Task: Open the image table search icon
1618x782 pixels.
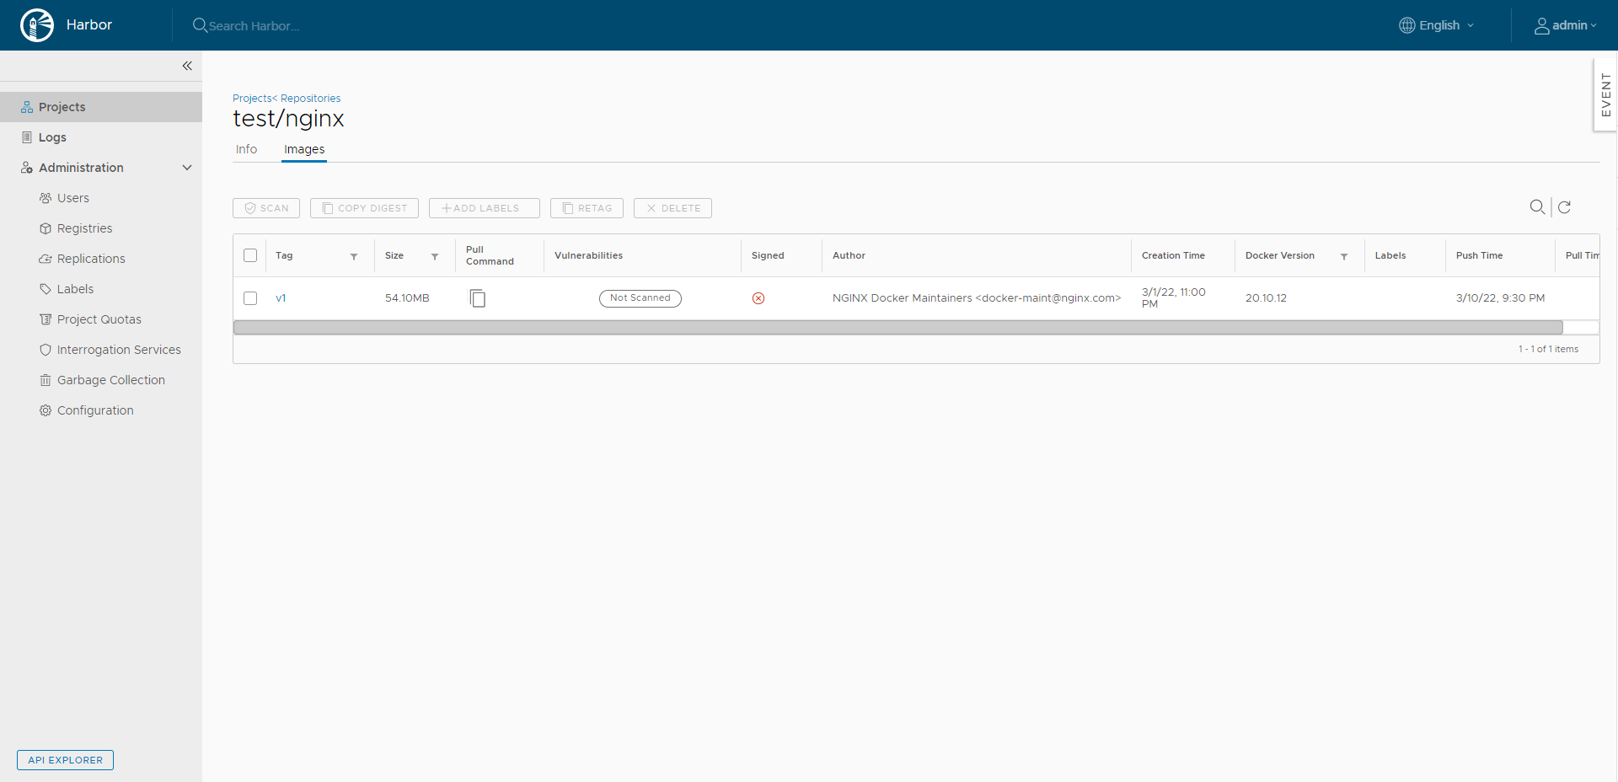Action: (x=1537, y=207)
